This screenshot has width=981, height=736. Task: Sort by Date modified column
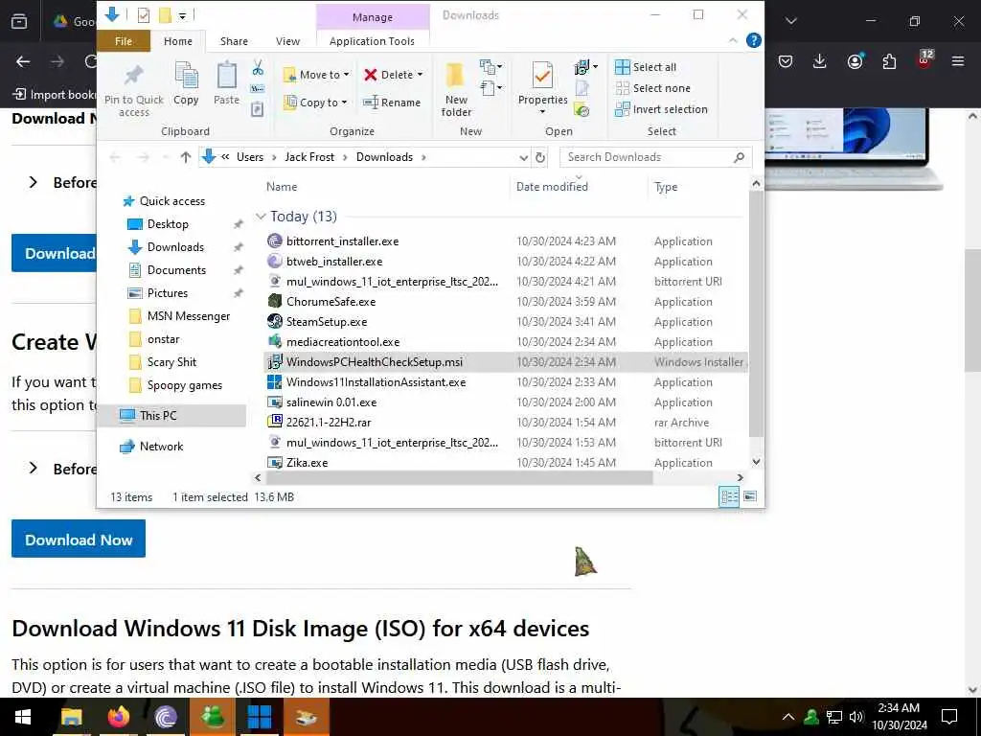(x=552, y=187)
